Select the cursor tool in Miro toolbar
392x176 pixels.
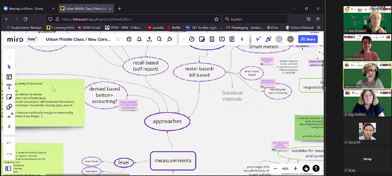pos(9,67)
